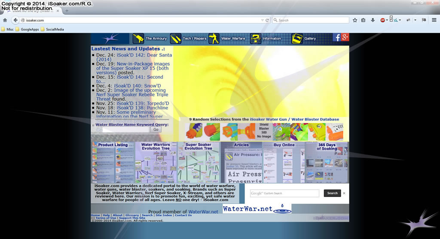Open the 365 Days of Soaking tile
Image resolution: width=440 pixels, height=239 pixels.
[327, 163]
